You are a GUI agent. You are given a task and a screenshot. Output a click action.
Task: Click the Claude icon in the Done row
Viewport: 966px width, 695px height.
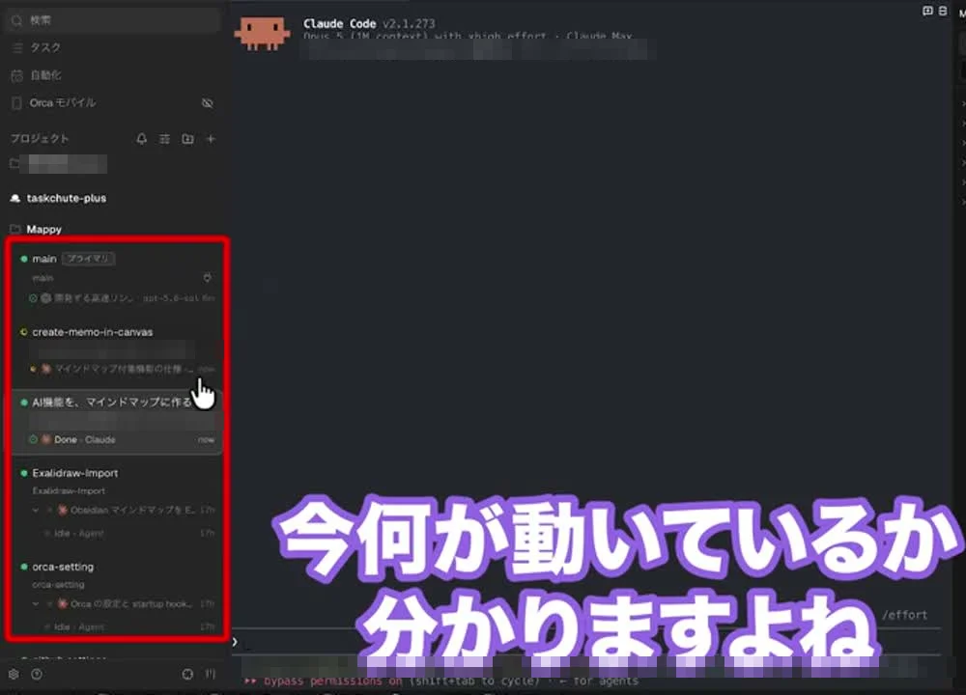(46, 439)
